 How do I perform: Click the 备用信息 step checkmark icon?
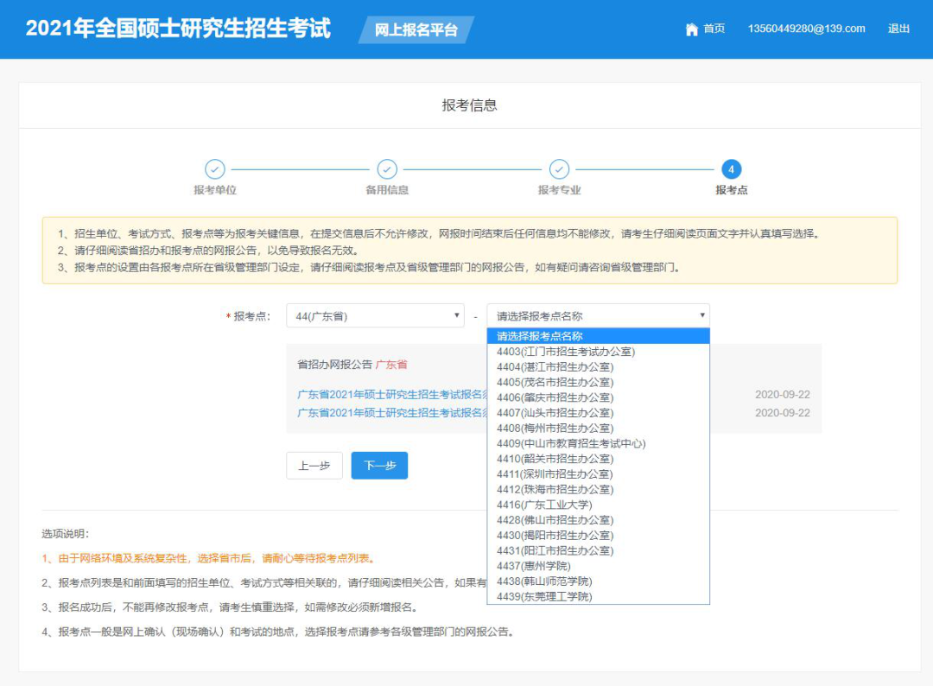(x=387, y=169)
